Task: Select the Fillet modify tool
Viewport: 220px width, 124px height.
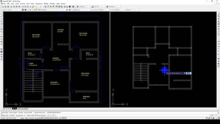Action: point(219,52)
